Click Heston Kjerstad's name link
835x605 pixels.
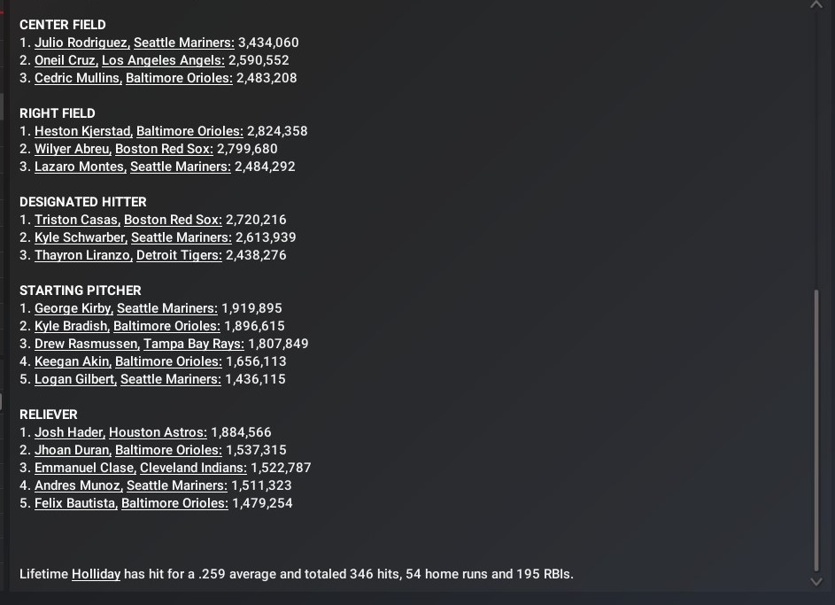pos(82,131)
